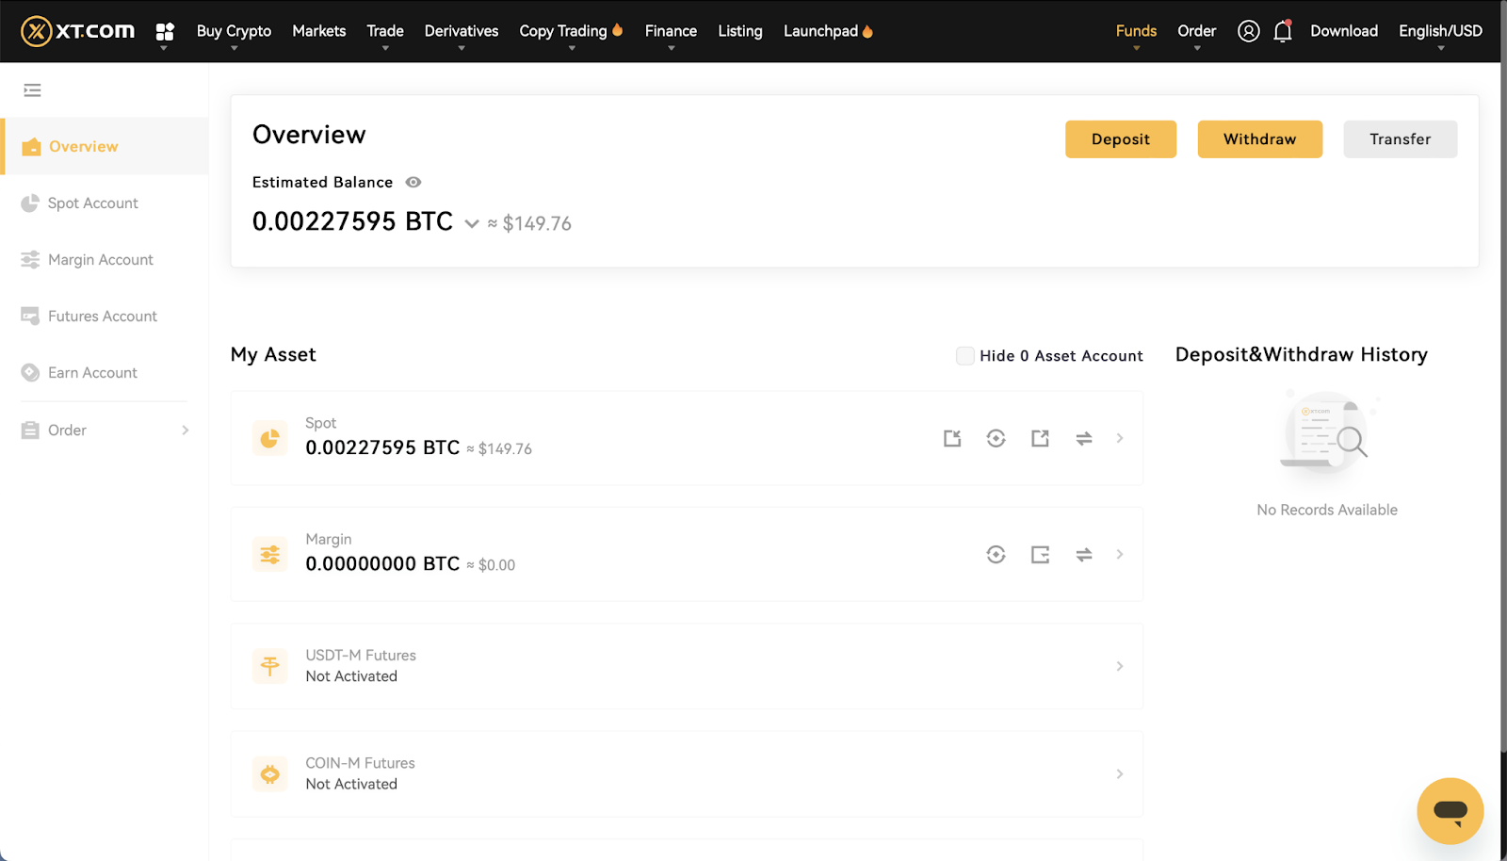This screenshot has width=1507, height=861.
Task: Toggle estimated balance visibility eye
Action: tap(413, 183)
